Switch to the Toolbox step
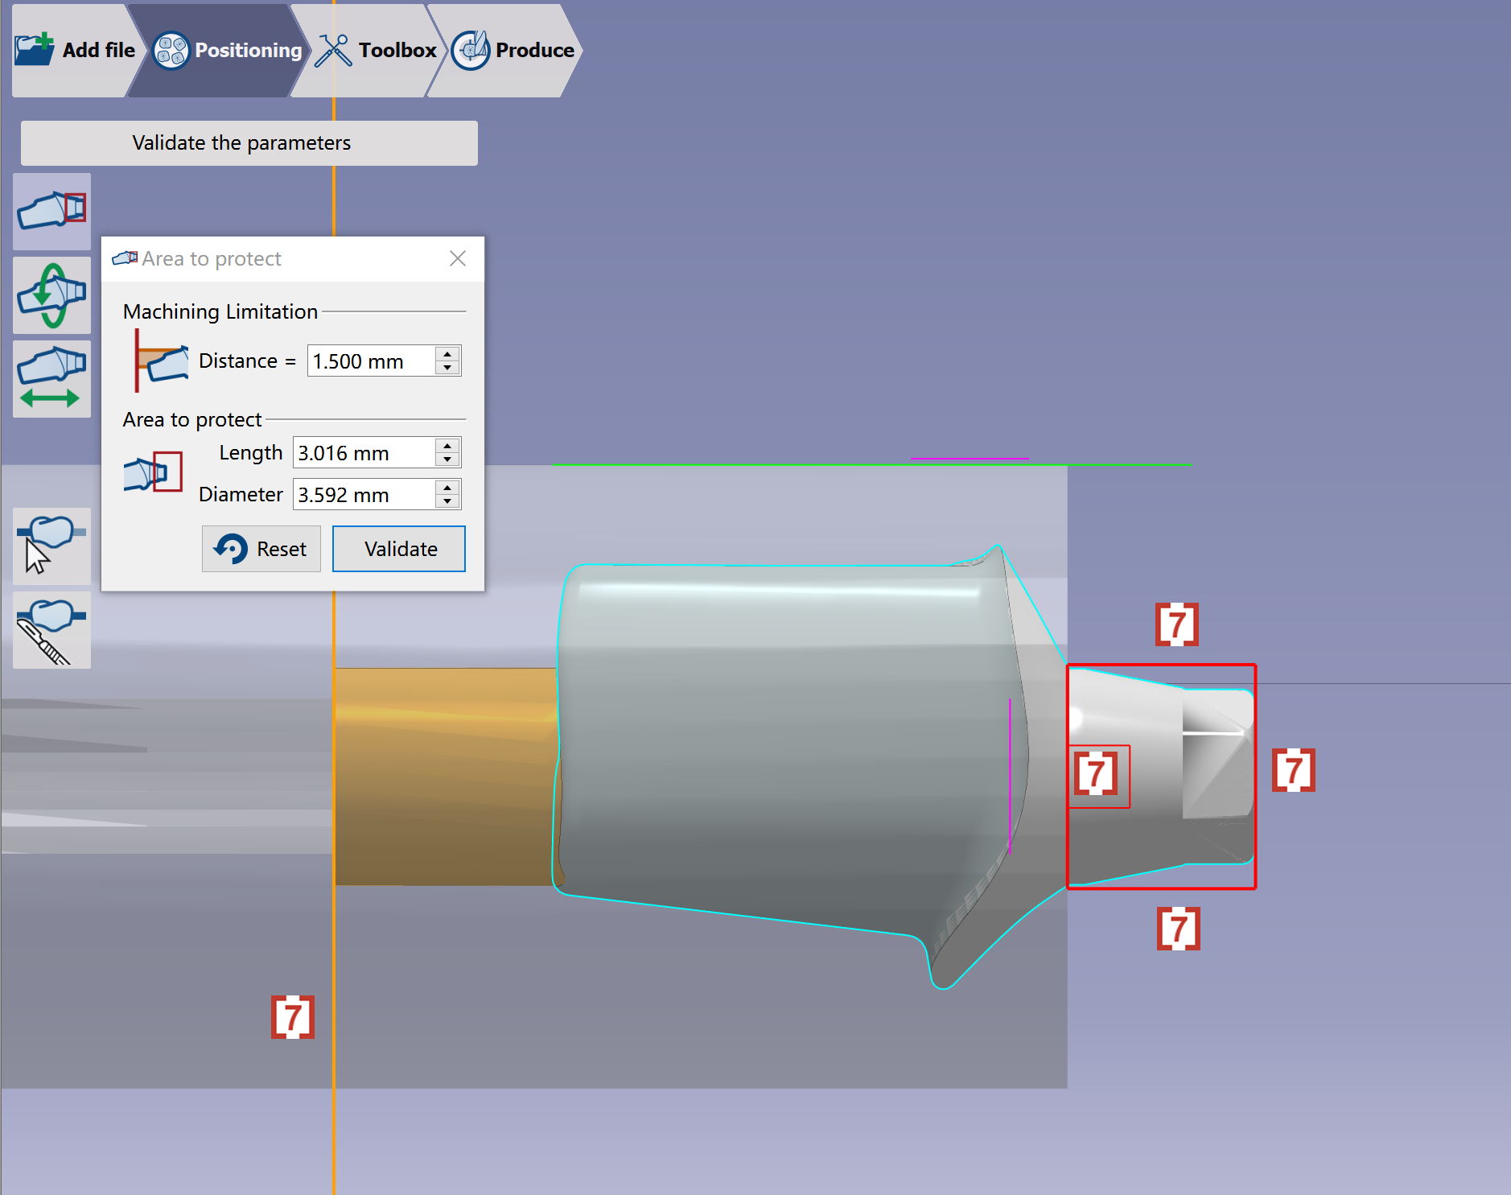Viewport: 1511px width, 1195px height. click(376, 51)
